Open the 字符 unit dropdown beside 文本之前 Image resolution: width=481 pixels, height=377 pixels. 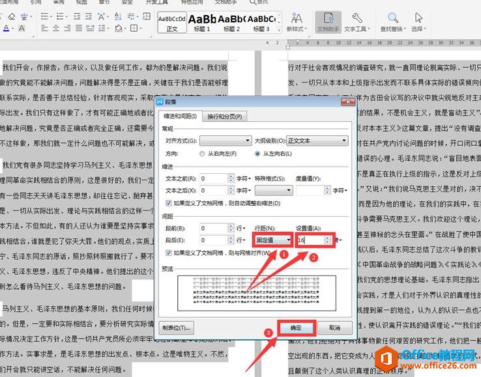click(244, 178)
